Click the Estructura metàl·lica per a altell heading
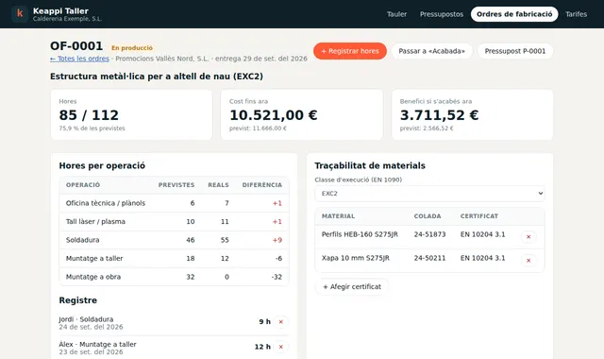 pos(157,77)
